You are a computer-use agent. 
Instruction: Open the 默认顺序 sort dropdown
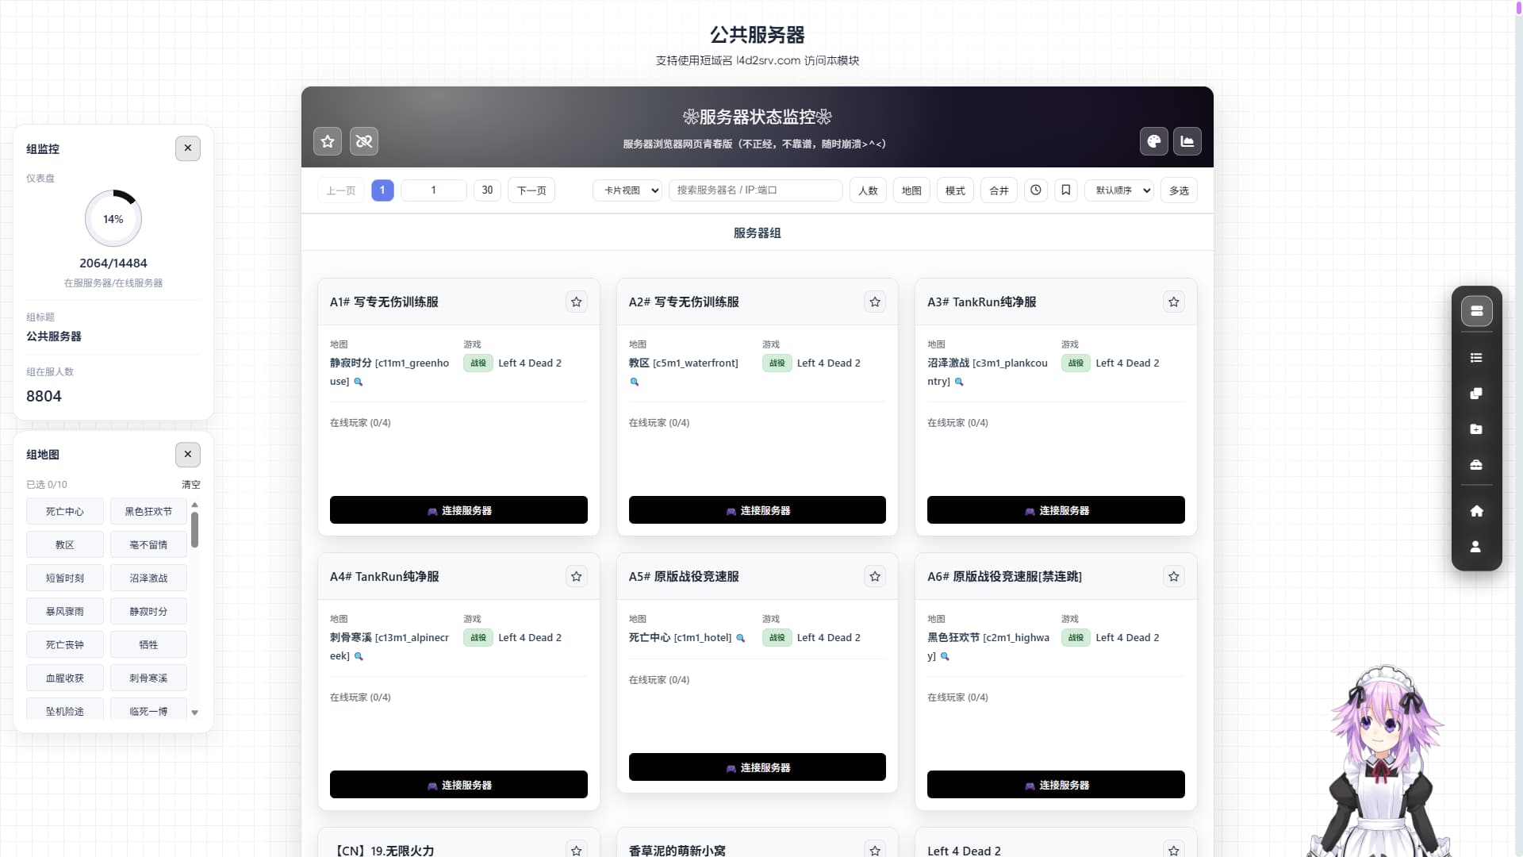1119,190
